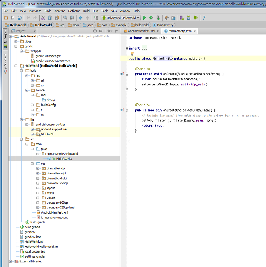Expand the .idea folder node
266x267 pixels.
click(16, 41)
